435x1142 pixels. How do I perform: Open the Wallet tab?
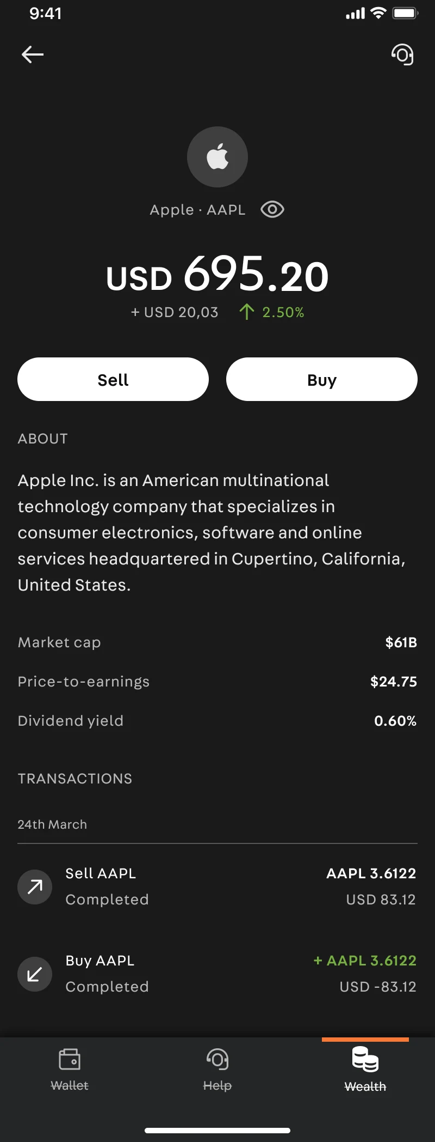tap(70, 1070)
